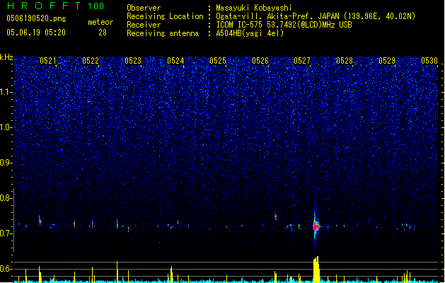Click the time marker 0525
Image resolution: width=445 pixels, height=283 pixels.
click(x=218, y=61)
